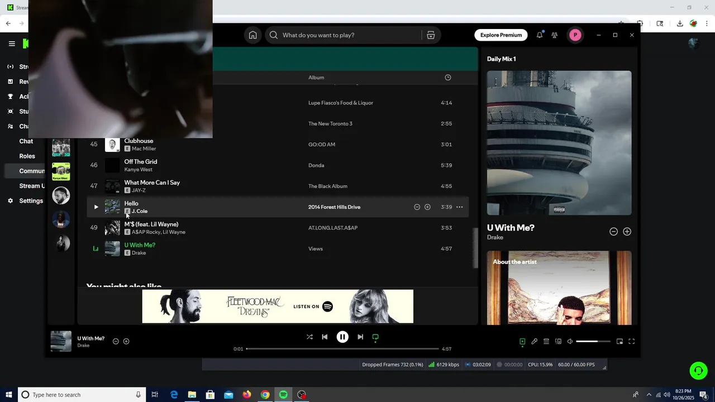
Task: Select the trophy item in Kick sidebar
Action: tap(10, 97)
